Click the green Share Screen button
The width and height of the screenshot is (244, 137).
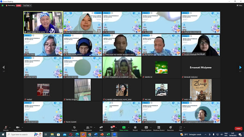point(124,128)
